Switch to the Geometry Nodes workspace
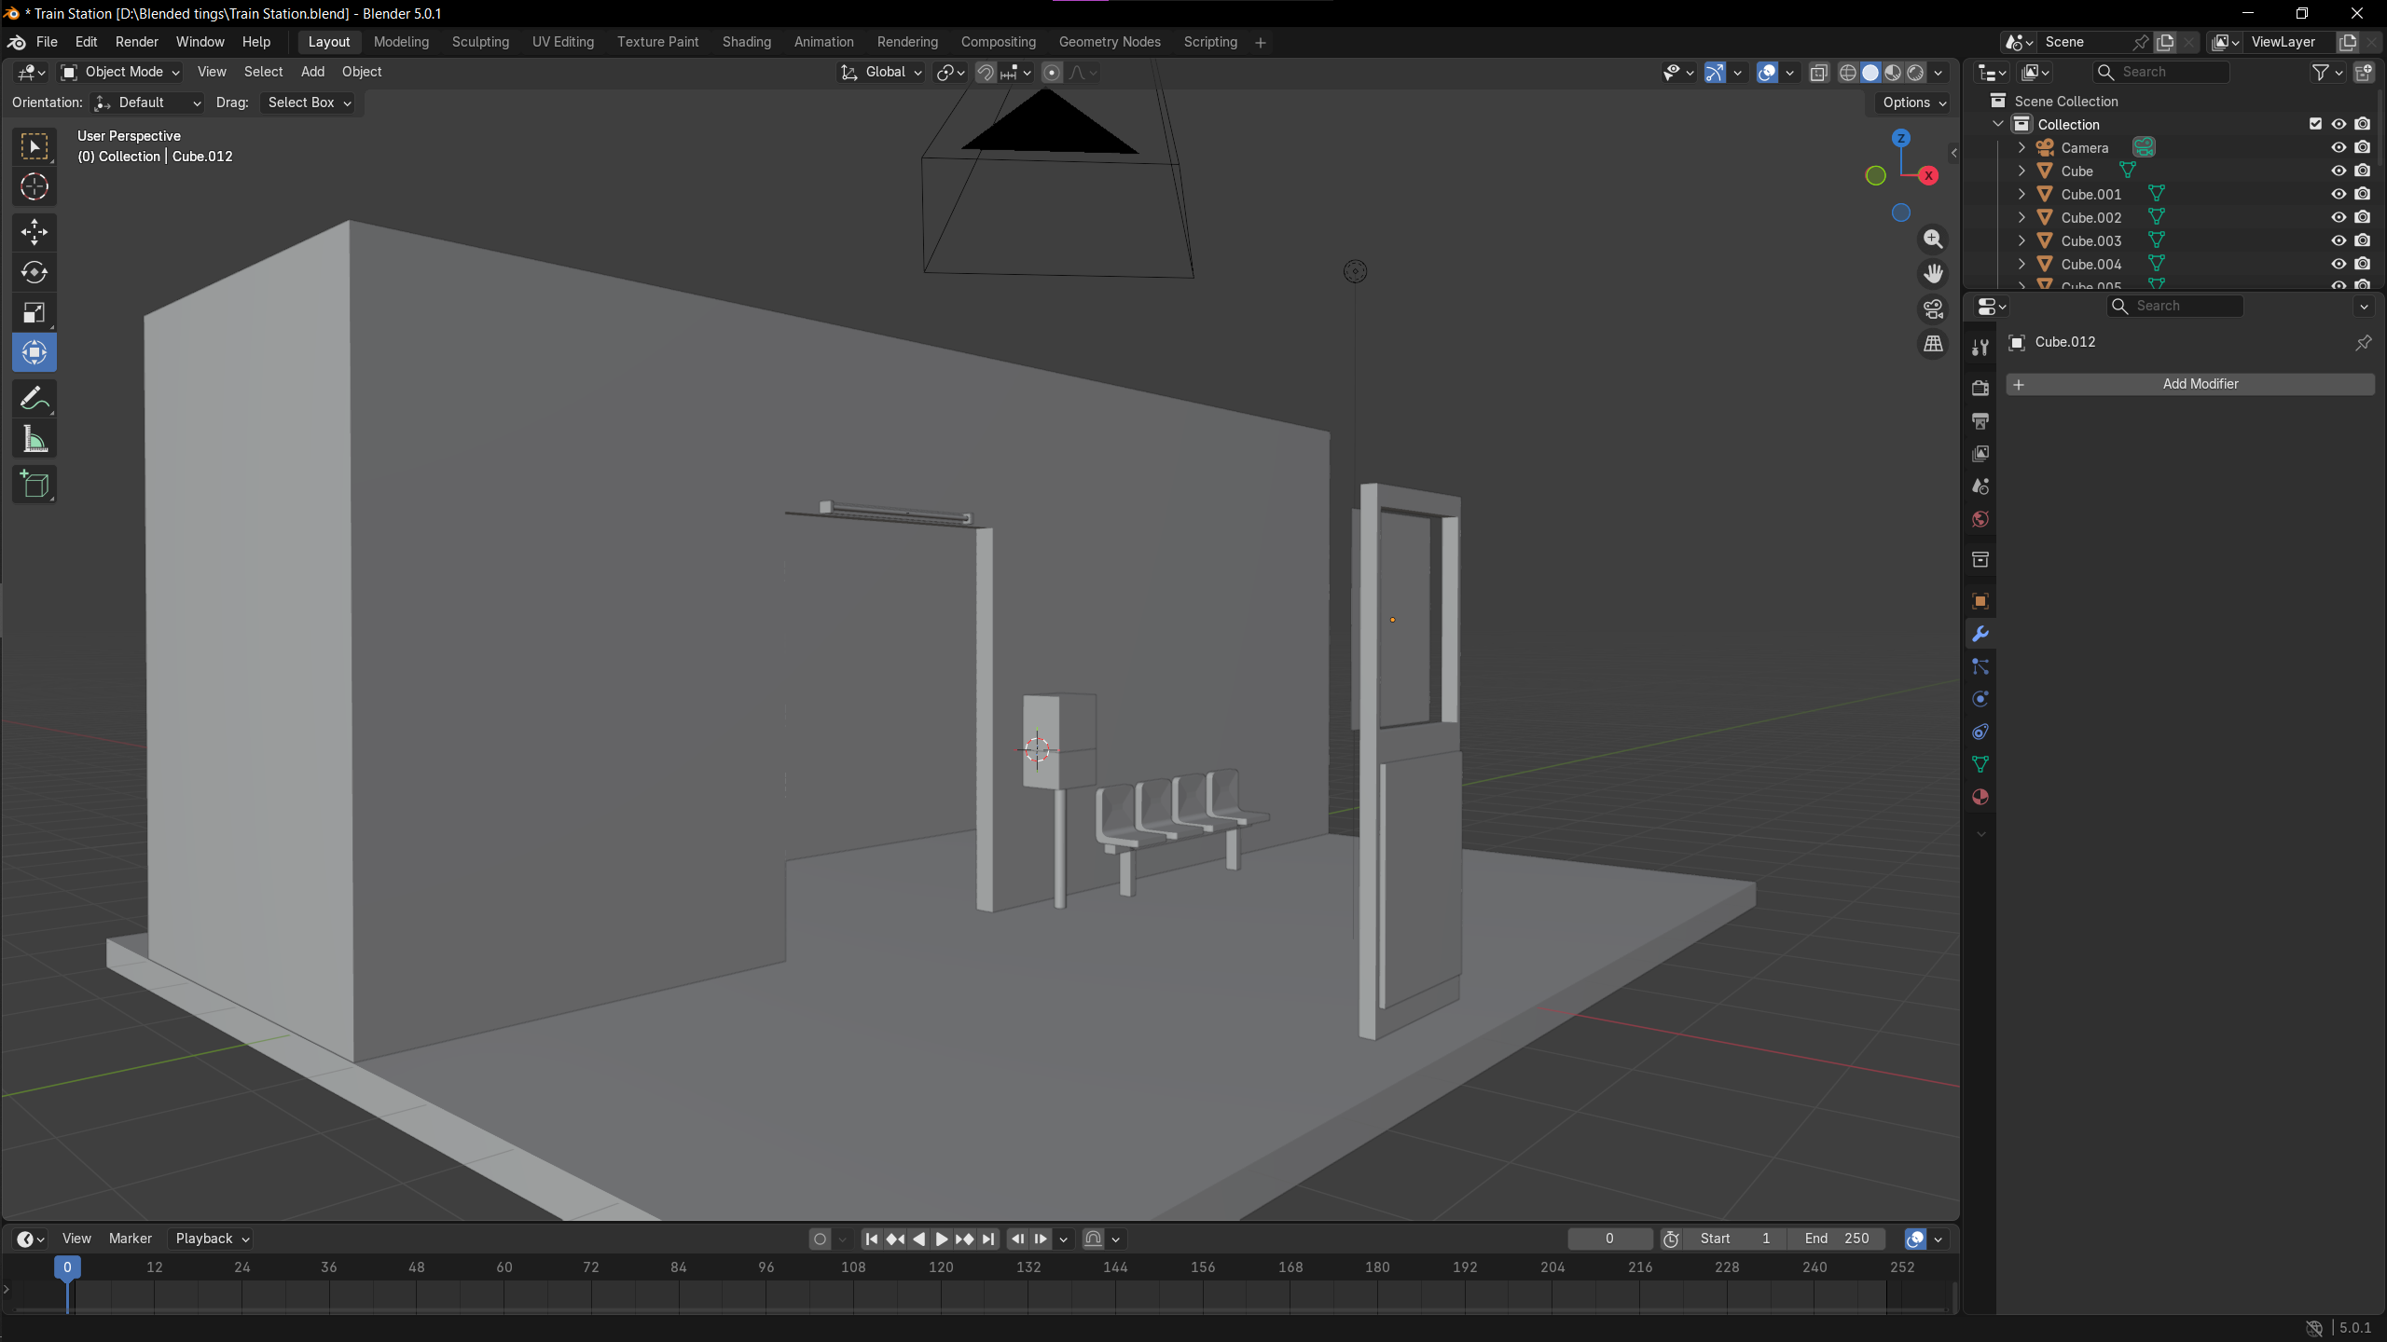This screenshot has width=2387, height=1342. click(x=1110, y=42)
